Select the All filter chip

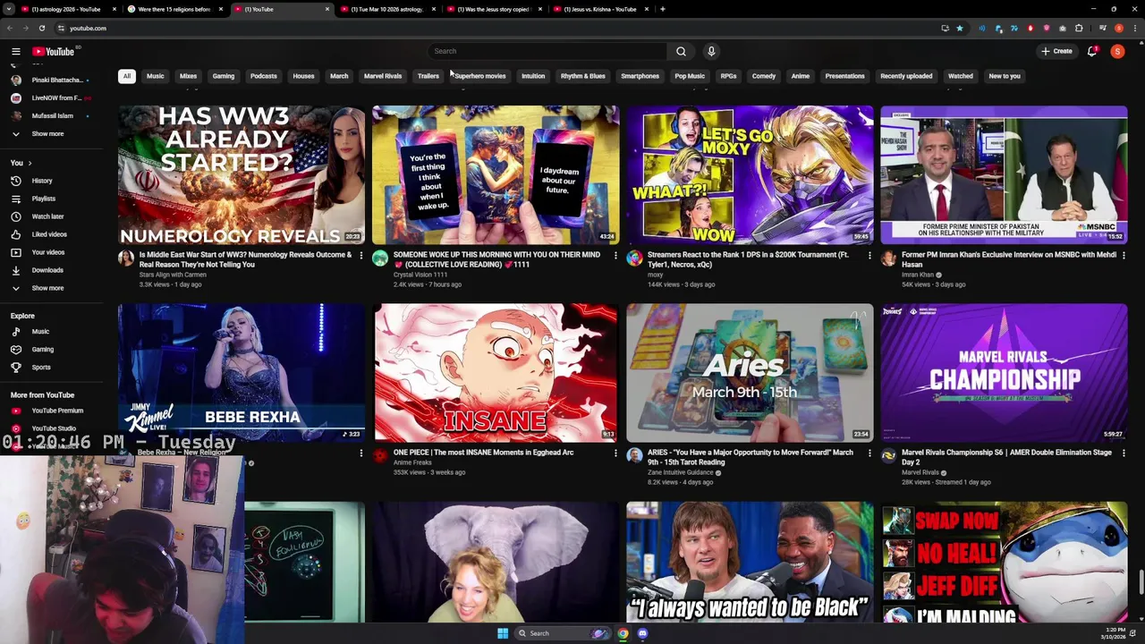coord(127,76)
